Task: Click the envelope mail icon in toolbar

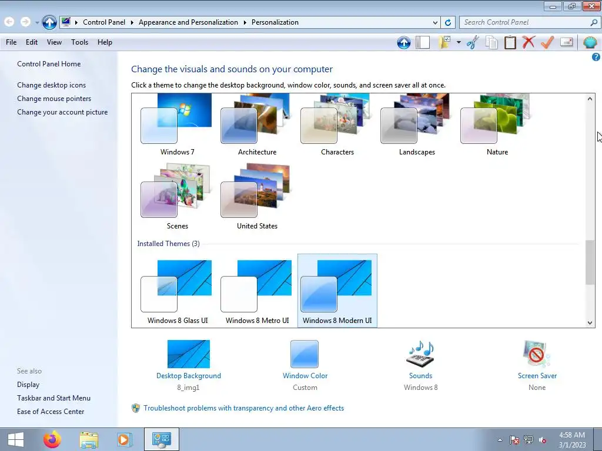Action: coord(566,42)
